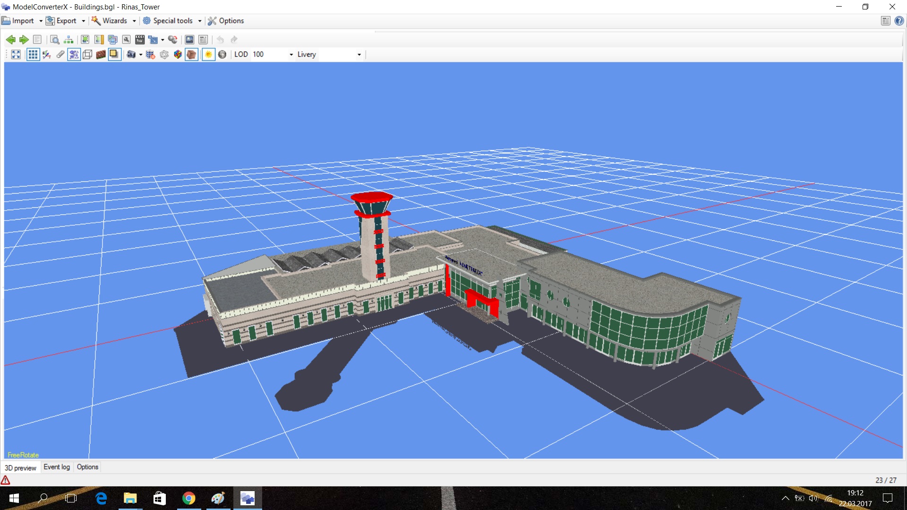Toggle the sun lighting button
The height and width of the screenshot is (510, 907).
pyautogui.click(x=208, y=54)
